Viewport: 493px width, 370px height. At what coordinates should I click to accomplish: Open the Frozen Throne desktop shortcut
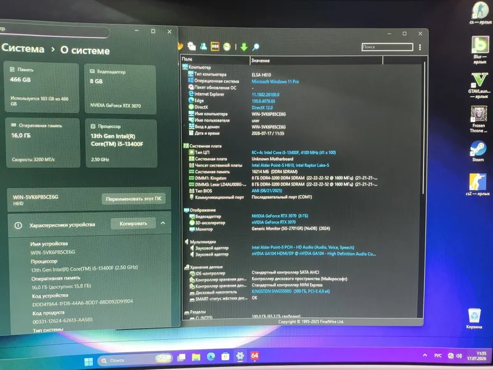[x=479, y=119]
